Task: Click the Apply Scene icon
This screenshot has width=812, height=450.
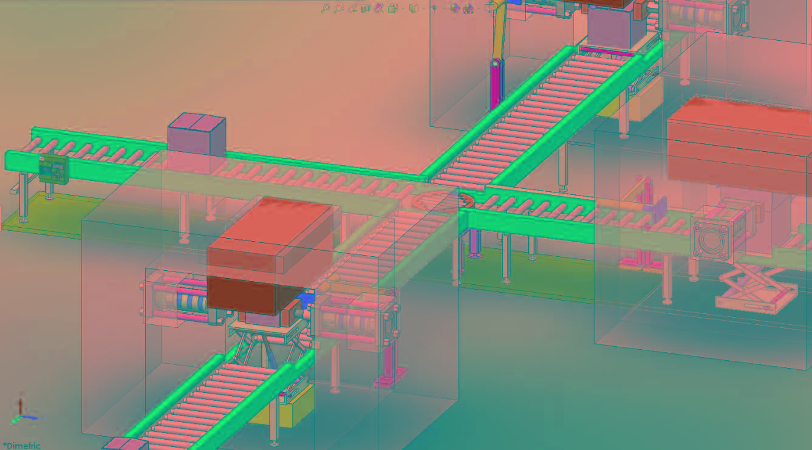Action: 468,8
